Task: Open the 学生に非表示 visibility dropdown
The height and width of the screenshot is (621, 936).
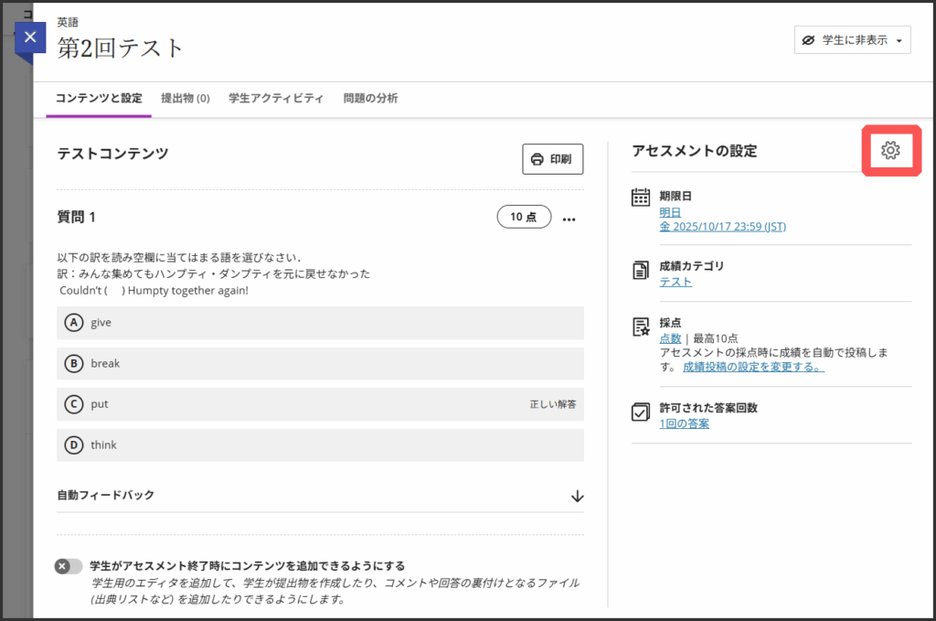Action: [x=852, y=40]
